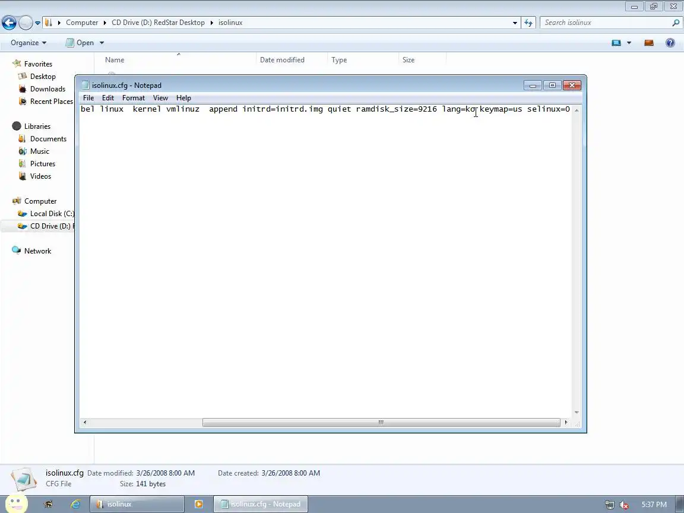
Task: Open the Edit menu in Notepad
Action: click(107, 98)
